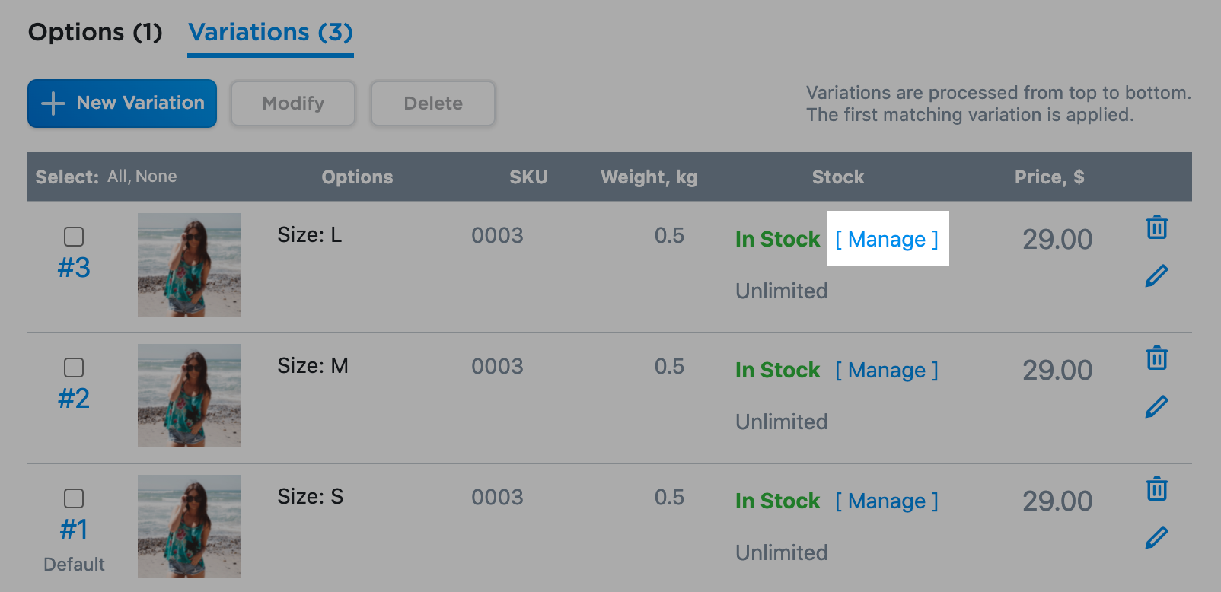
Task: Open Manage stock for Size L
Action: pos(887,239)
